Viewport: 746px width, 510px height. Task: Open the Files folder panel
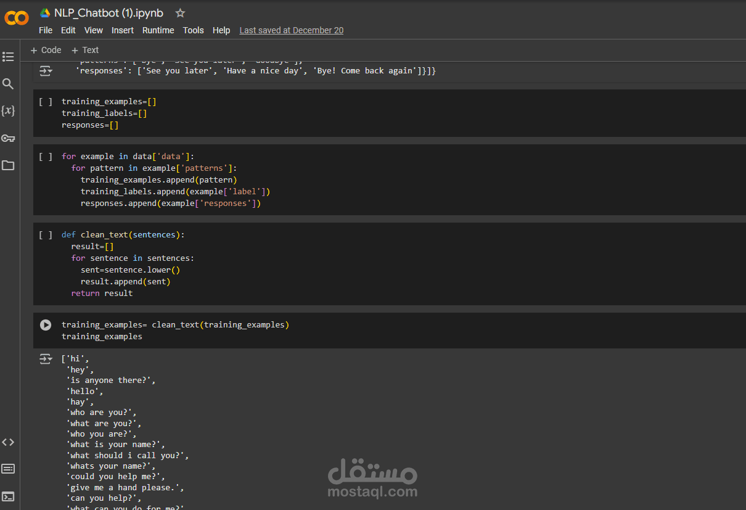tap(8, 165)
